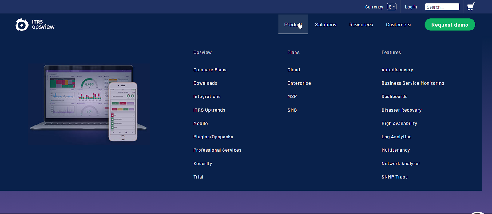Open Multitenancy feature link

396,150
